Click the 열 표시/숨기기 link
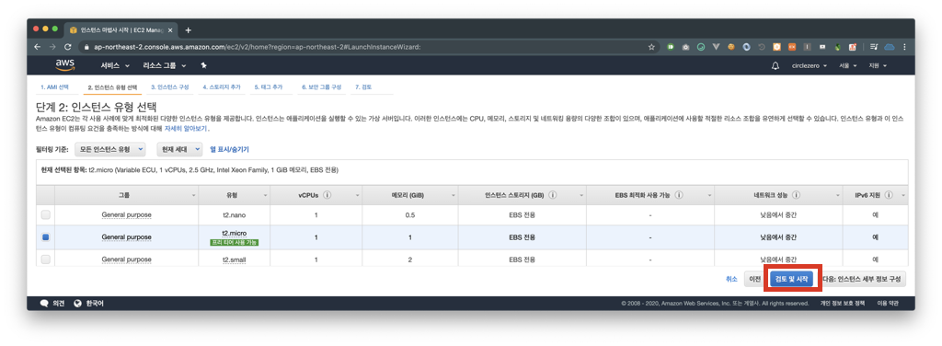This screenshot has height=346, width=942. [x=229, y=149]
